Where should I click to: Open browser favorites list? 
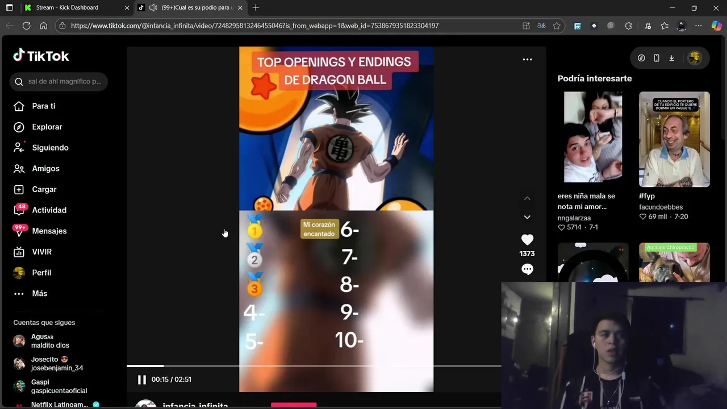pos(665,26)
